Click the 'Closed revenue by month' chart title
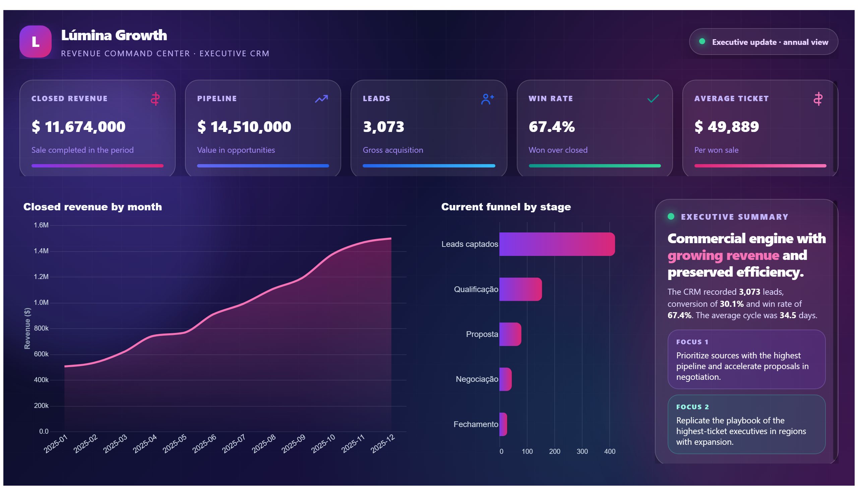 tap(93, 207)
